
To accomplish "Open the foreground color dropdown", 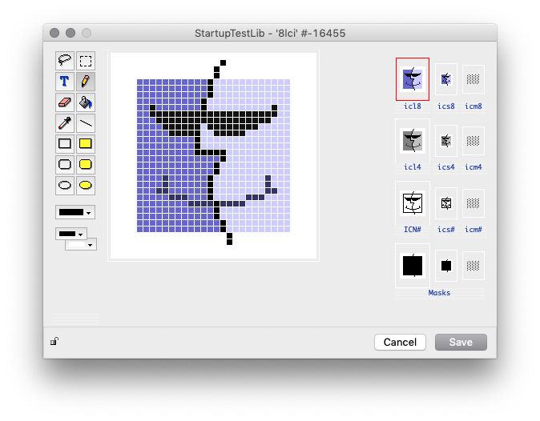I will pyautogui.click(x=71, y=234).
